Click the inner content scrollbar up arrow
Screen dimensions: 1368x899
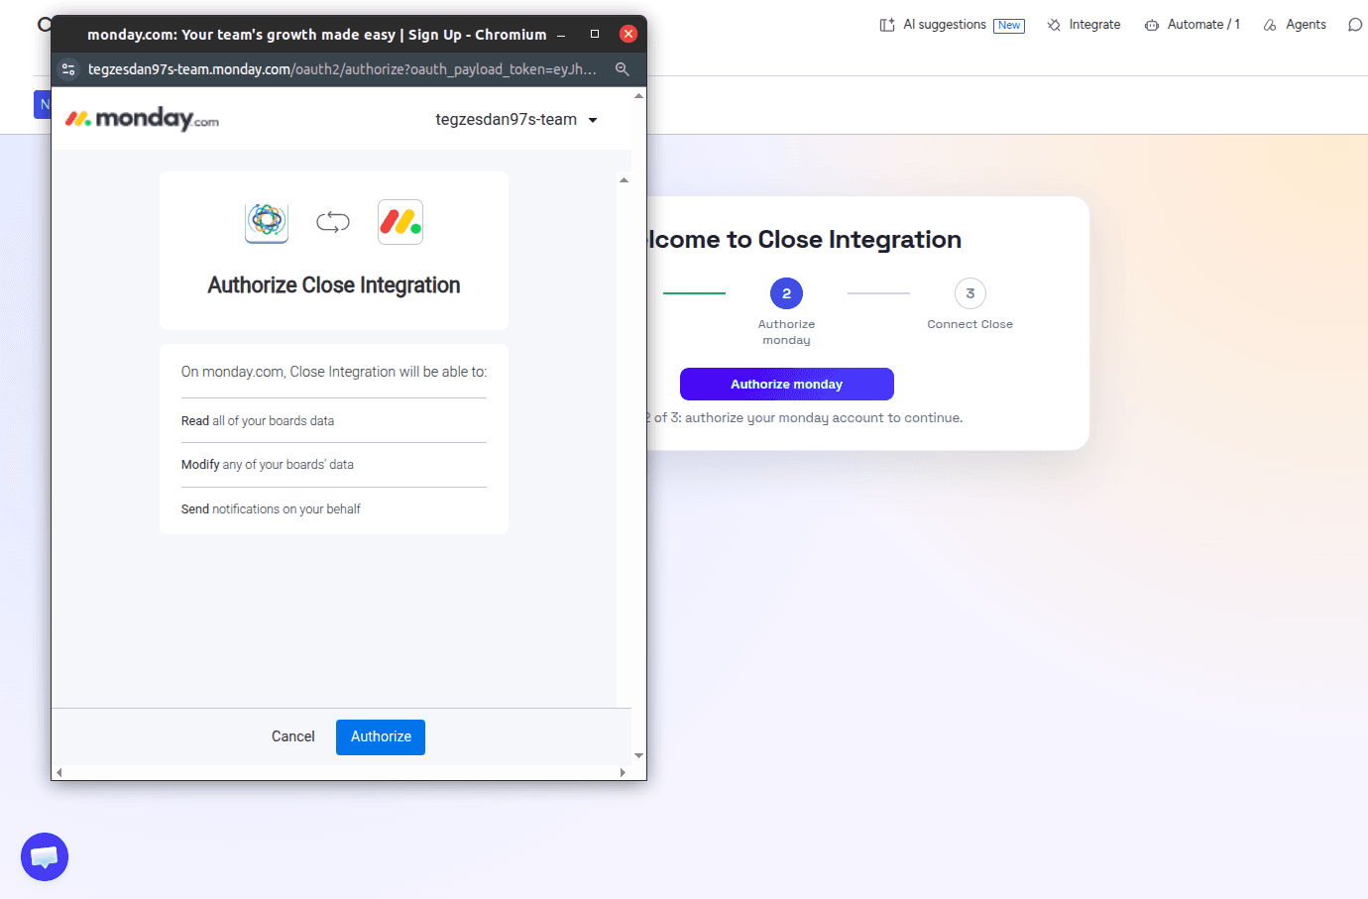pyautogui.click(x=624, y=180)
